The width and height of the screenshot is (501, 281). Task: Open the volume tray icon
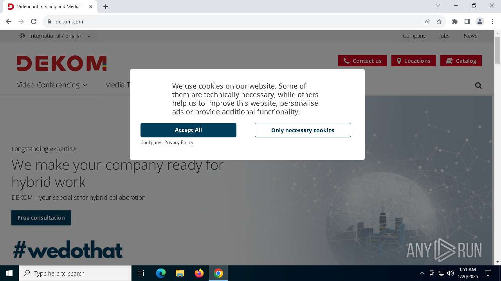pyautogui.click(x=451, y=273)
